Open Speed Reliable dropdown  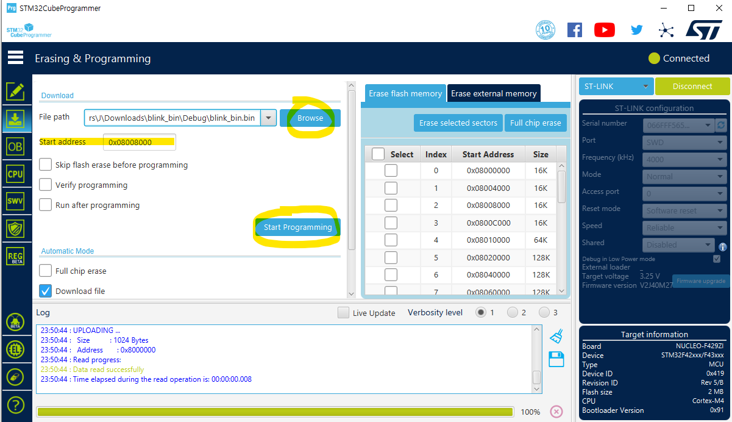[686, 227]
